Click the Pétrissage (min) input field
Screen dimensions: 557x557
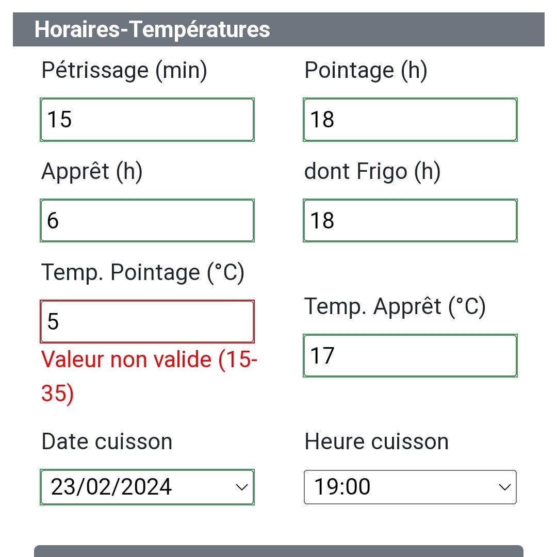[147, 120]
